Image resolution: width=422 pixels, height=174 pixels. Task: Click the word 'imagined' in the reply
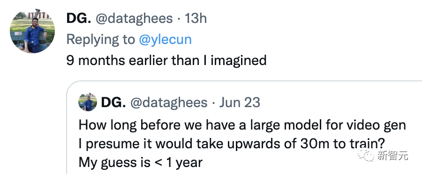tap(239, 61)
